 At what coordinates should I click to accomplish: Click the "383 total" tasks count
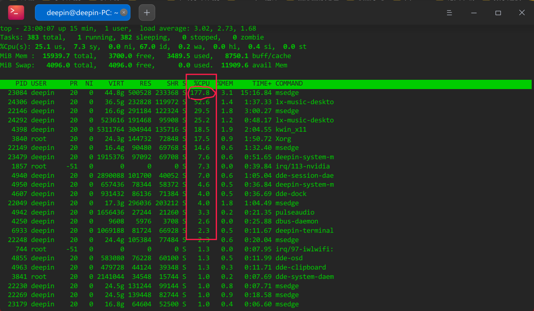point(45,38)
